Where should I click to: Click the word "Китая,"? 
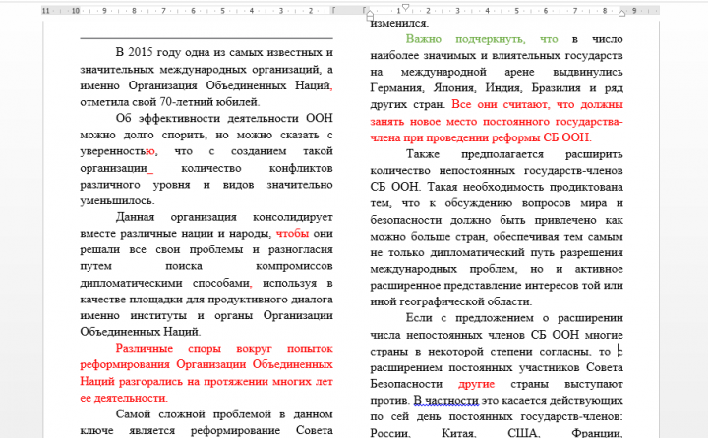[x=459, y=432]
